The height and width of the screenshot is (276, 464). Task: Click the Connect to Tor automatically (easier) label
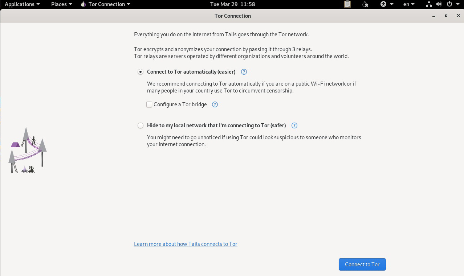pos(191,72)
